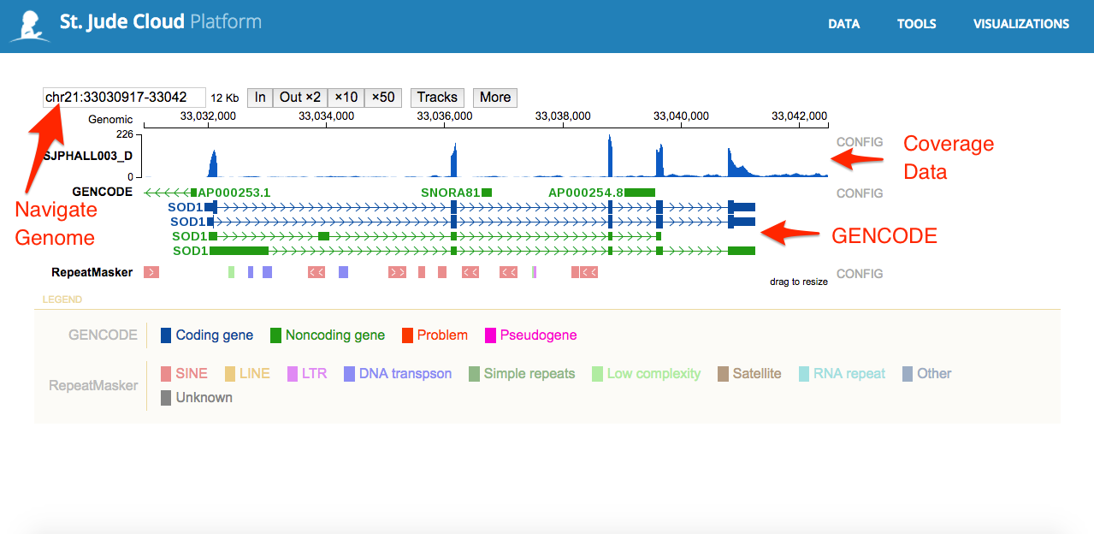Click the Simple repeats legend swatch
This screenshot has width=1094, height=534.
pyautogui.click(x=474, y=374)
